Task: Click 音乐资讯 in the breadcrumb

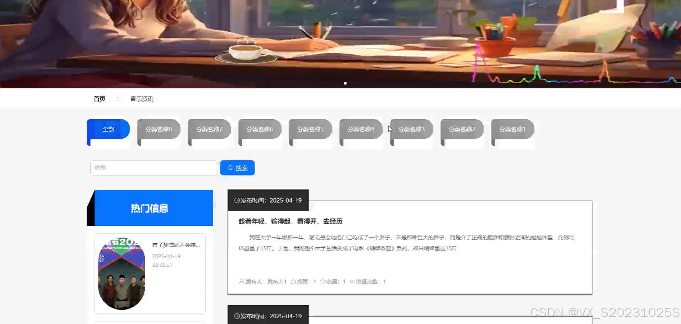Action: pos(142,99)
